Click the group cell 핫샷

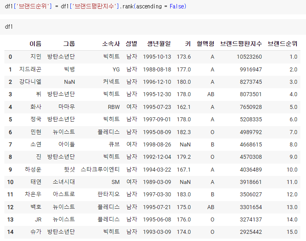[x=69, y=170]
